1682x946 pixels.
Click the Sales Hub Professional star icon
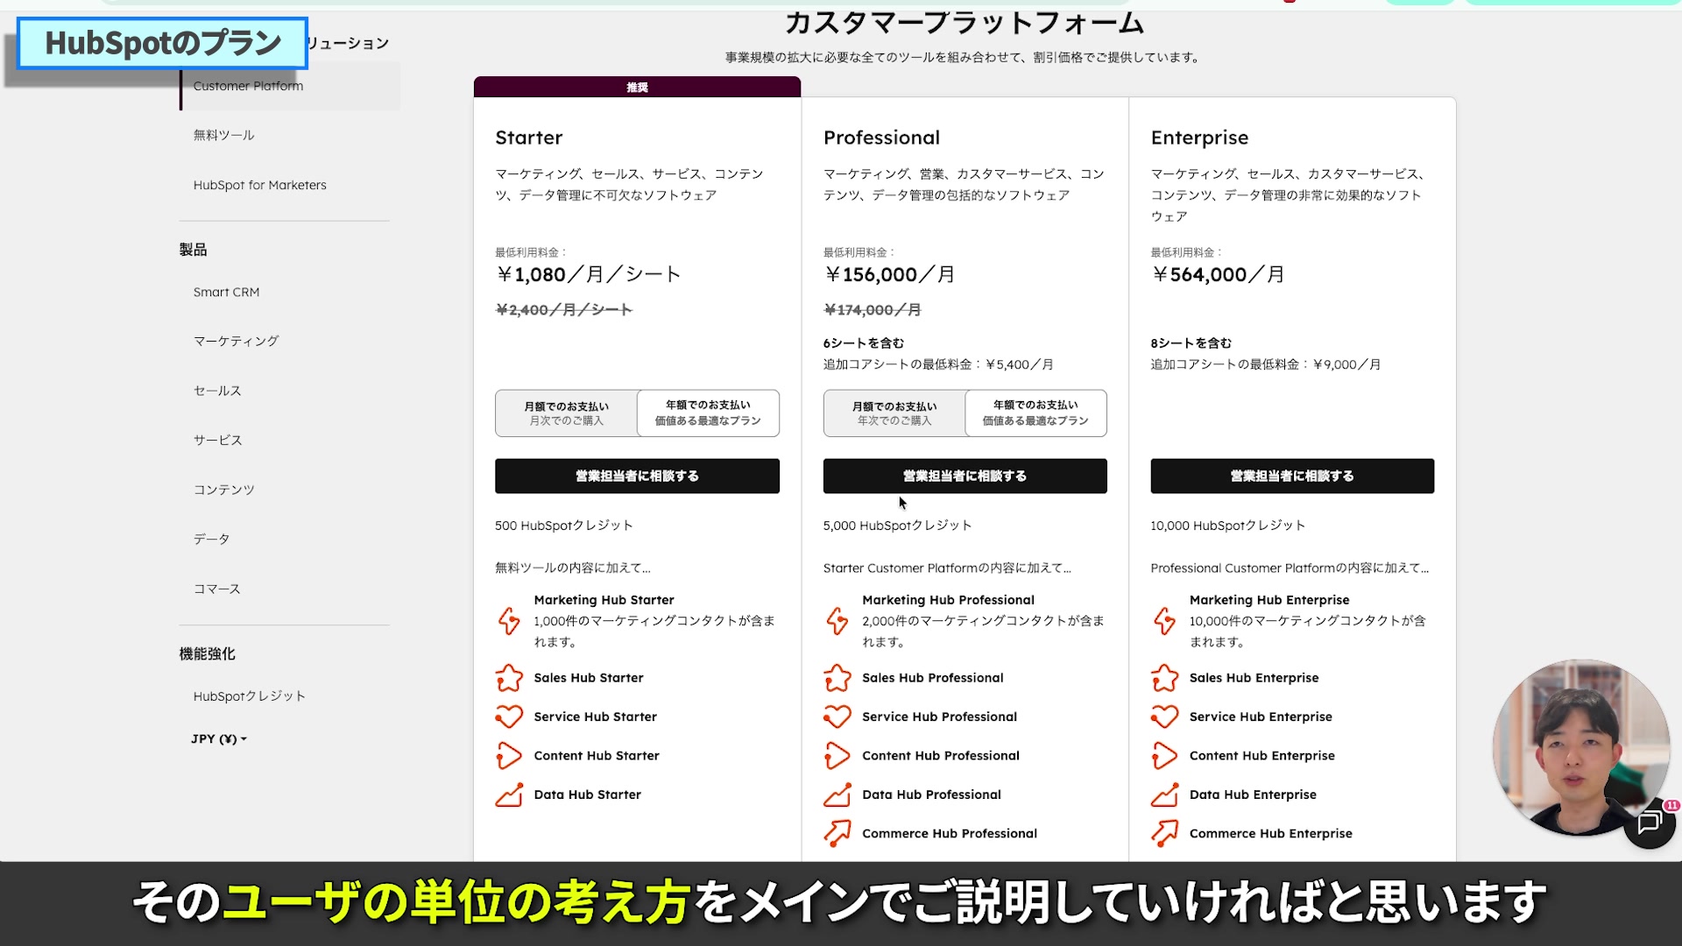tap(837, 678)
